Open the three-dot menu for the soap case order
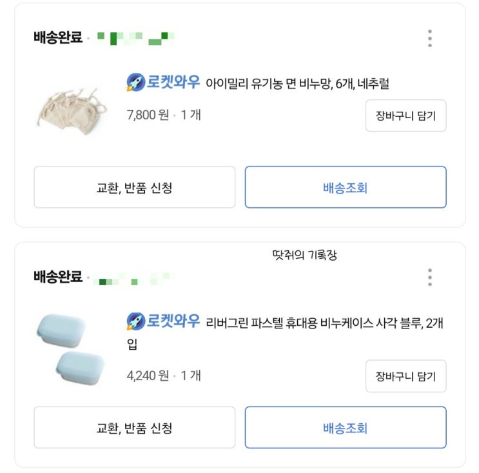 coord(429,277)
